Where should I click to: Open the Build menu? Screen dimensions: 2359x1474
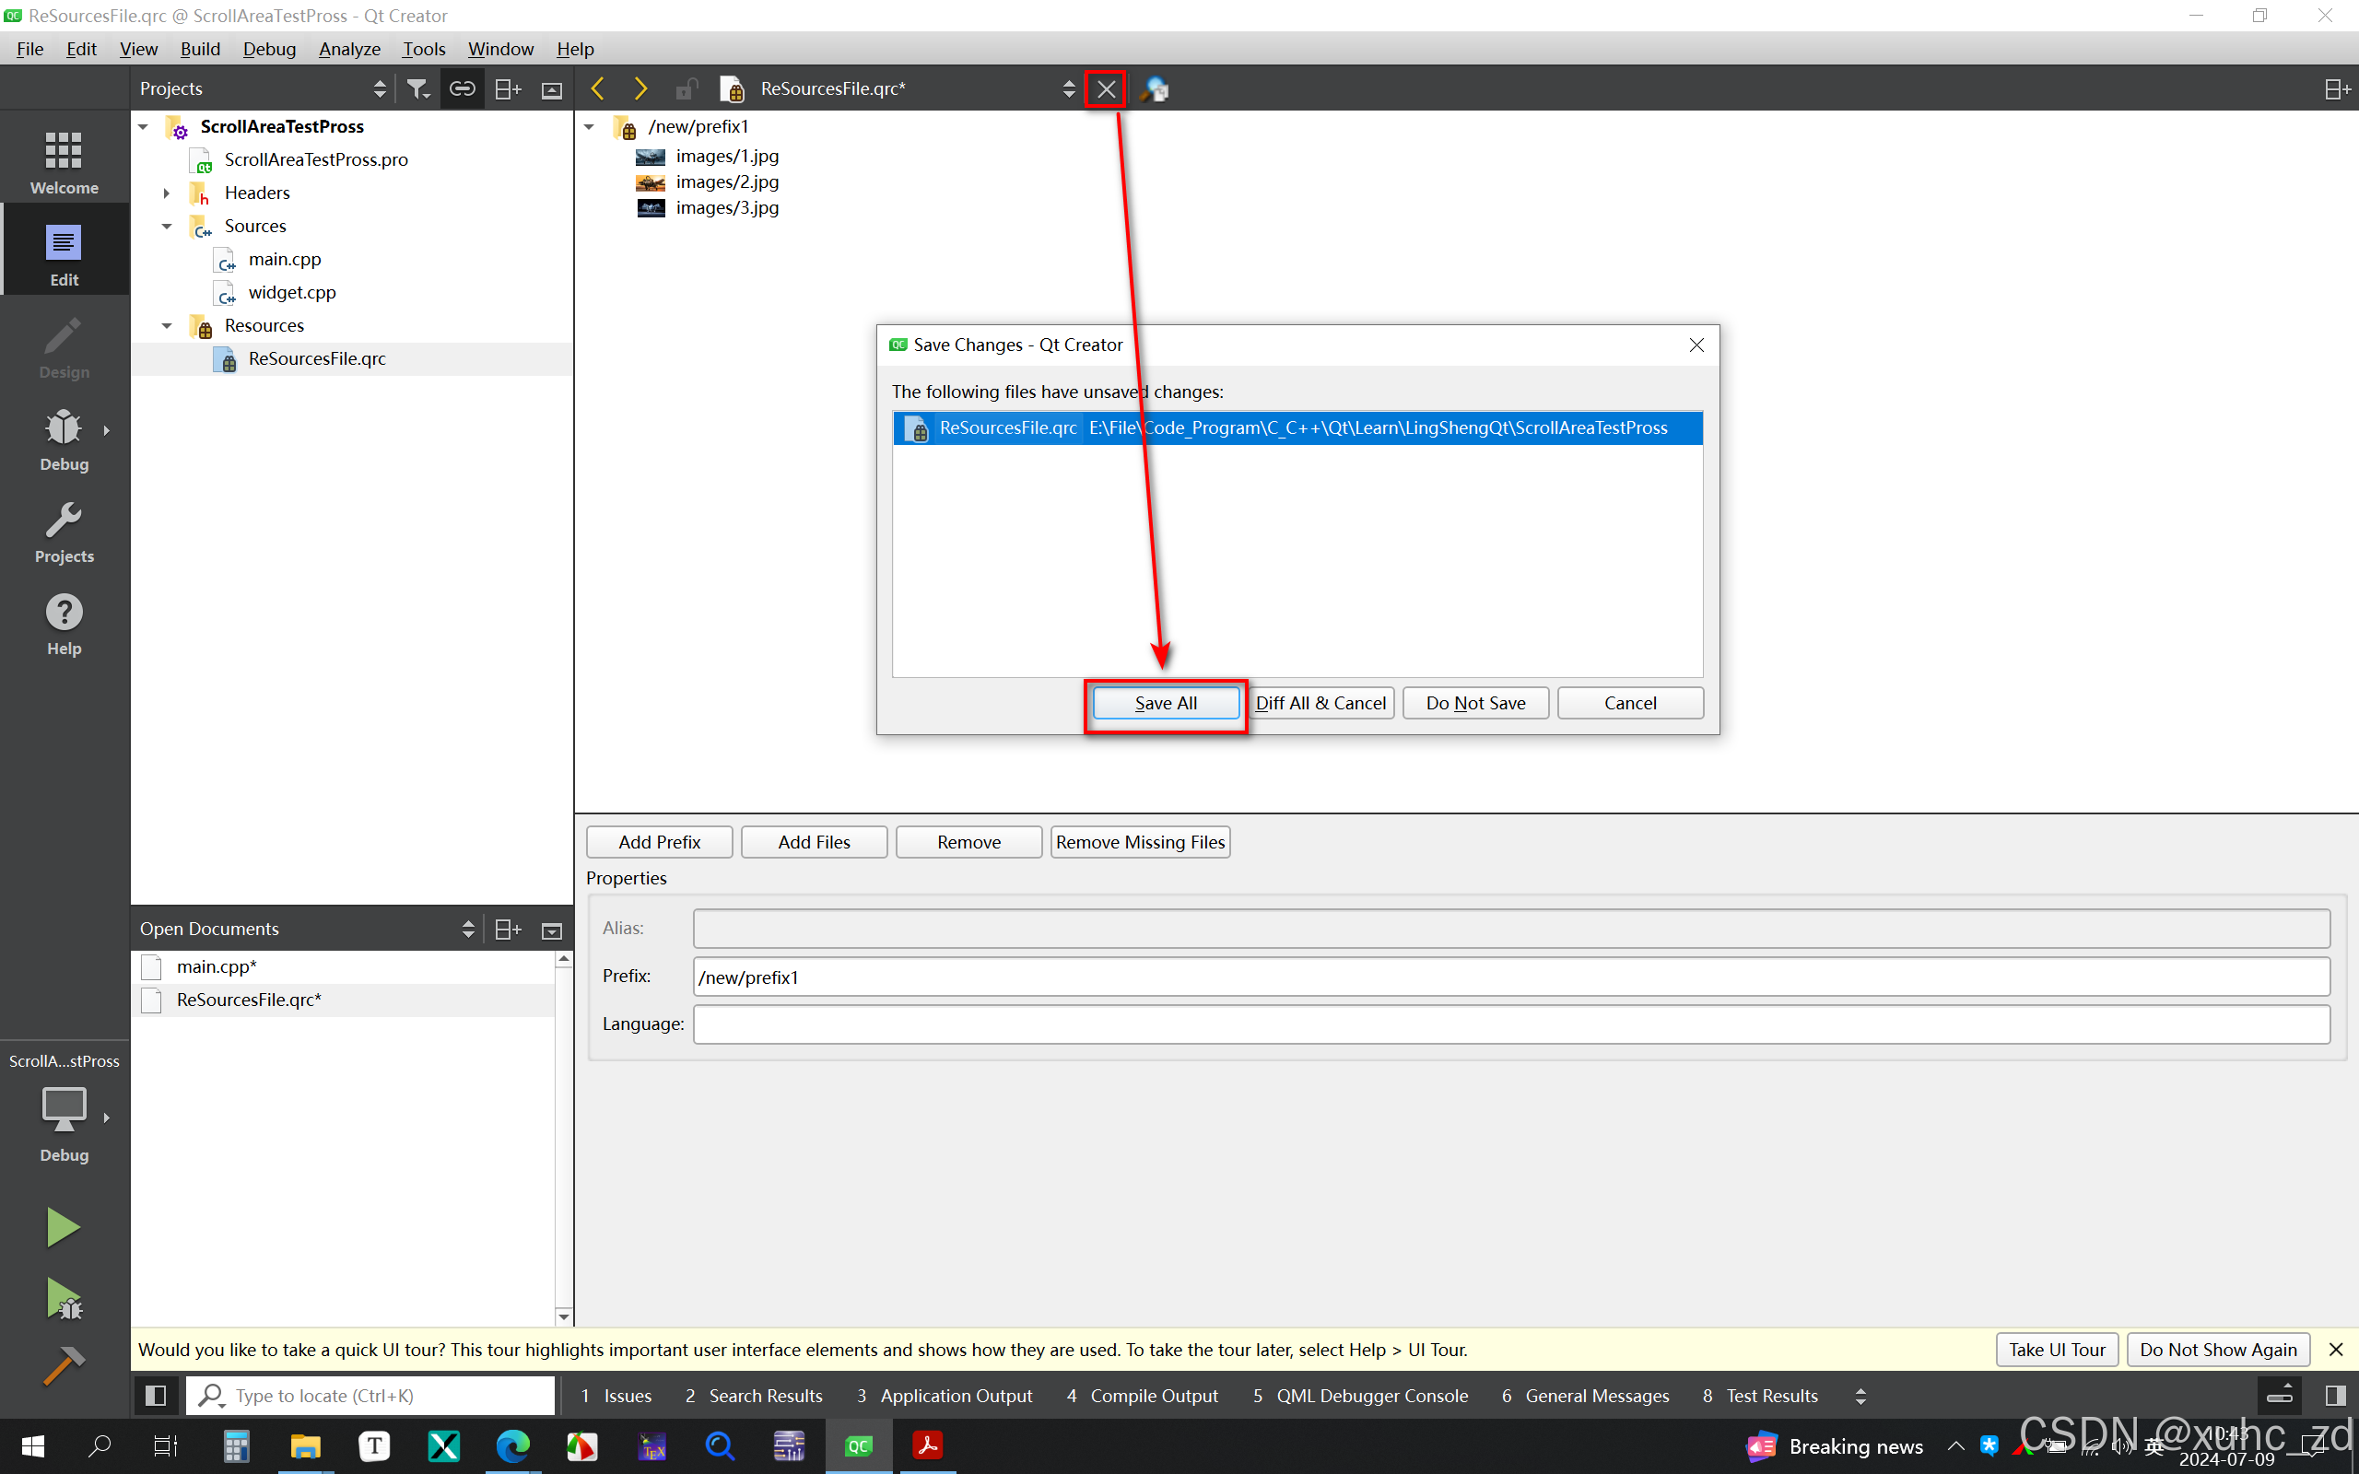pos(200,49)
